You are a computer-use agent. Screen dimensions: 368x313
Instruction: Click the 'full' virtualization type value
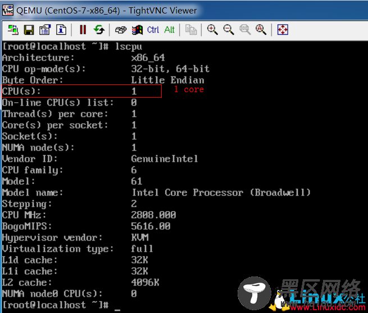[x=142, y=249]
